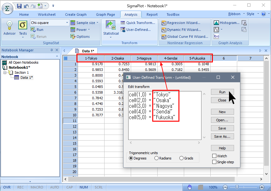Collapse the Notebook pane header arrow
The image size is (271, 191).
coord(57,56)
